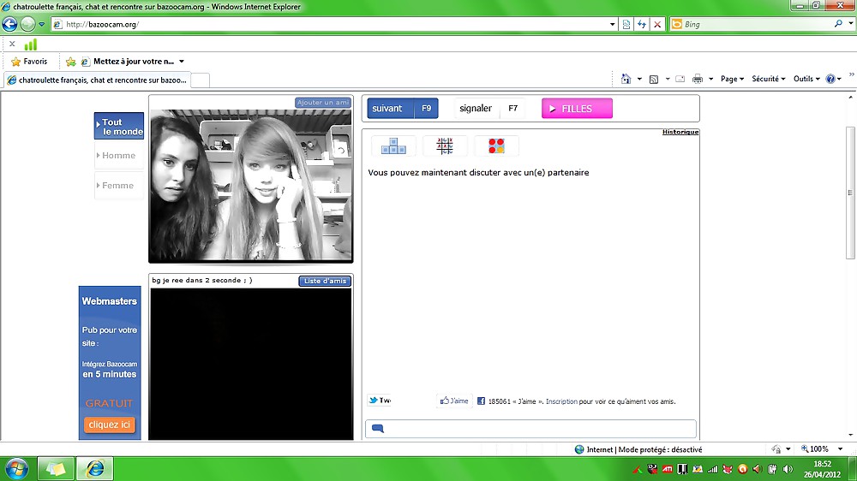Screen dimensions: 857x481
Task: Click the browser Back arrow button
Action: tap(9, 24)
